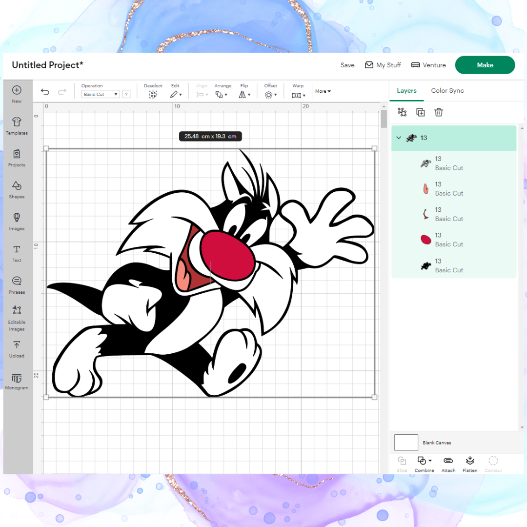Open the Edit pencil menu
Viewport: 527px width, 527px height.
176,95
